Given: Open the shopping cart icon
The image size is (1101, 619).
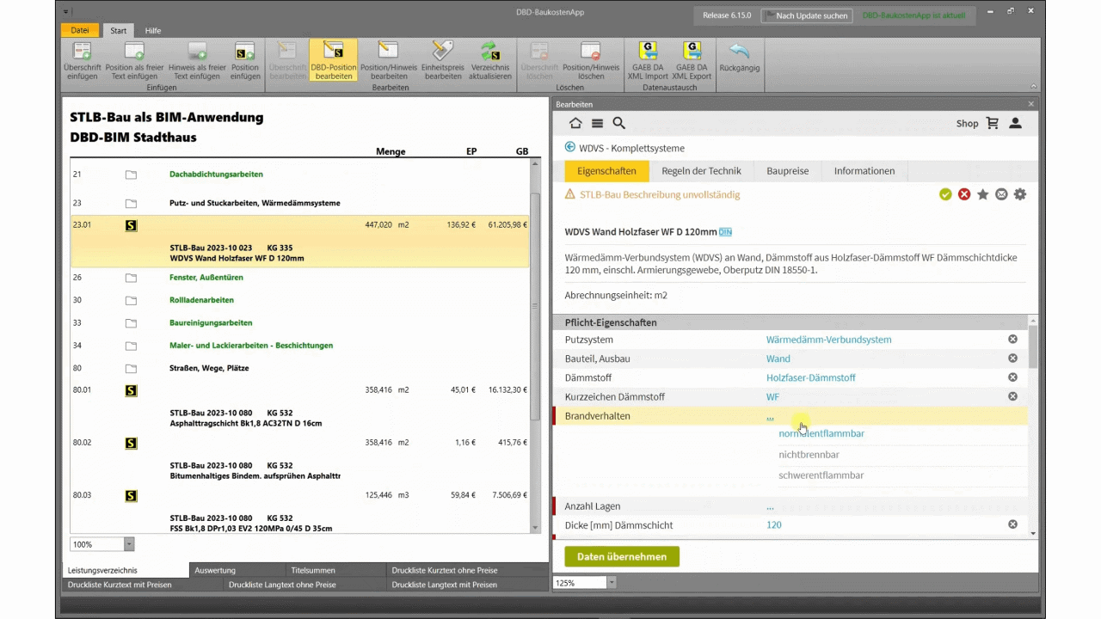Looking at the screenshot, I should [993, 124].
